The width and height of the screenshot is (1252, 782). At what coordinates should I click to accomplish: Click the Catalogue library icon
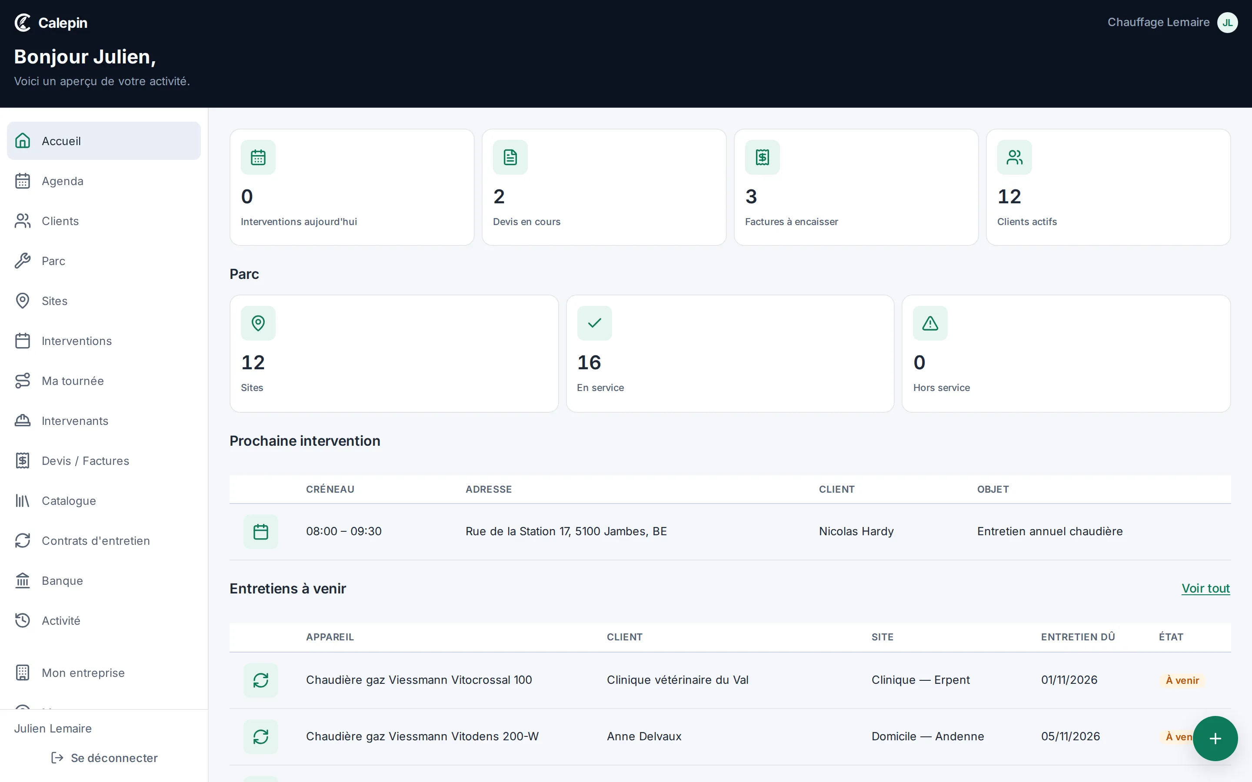pyautogui.click(x=22, y=500)
